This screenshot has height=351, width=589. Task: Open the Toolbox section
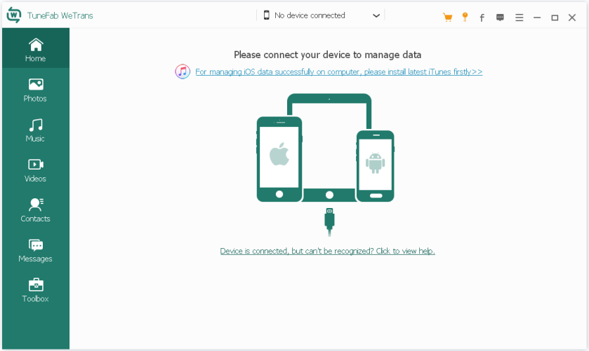(x=35, y=289)
